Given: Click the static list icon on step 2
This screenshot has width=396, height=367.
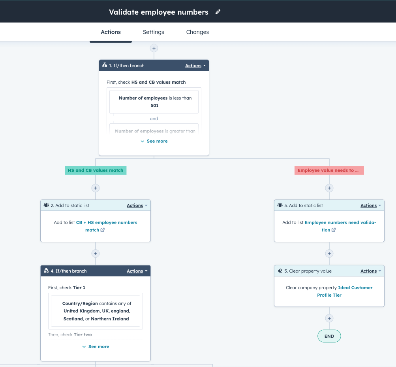Looking at the screenshot, I should [45, 205].
